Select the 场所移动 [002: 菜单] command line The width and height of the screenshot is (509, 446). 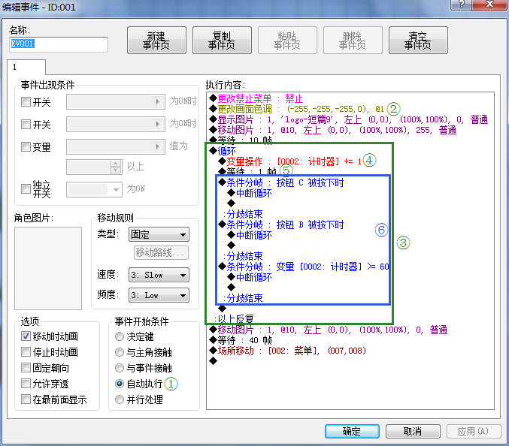pyautogui.click(x=282, y=351)
